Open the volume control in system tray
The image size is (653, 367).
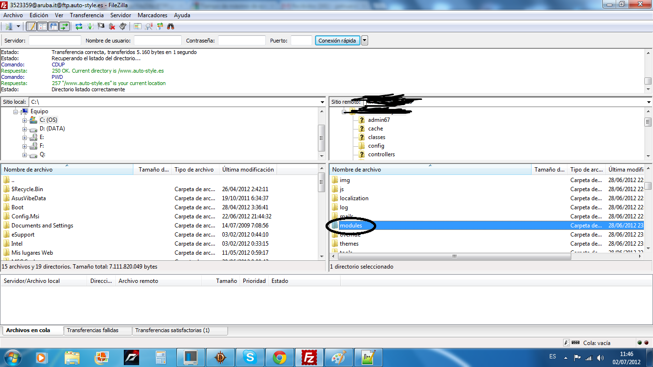click(x=600, y=357)
